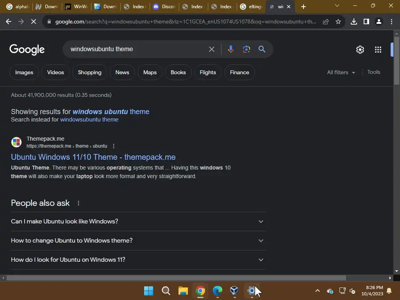Go to Google home via logo
This screenshot has width=400, height=300.
27,50
